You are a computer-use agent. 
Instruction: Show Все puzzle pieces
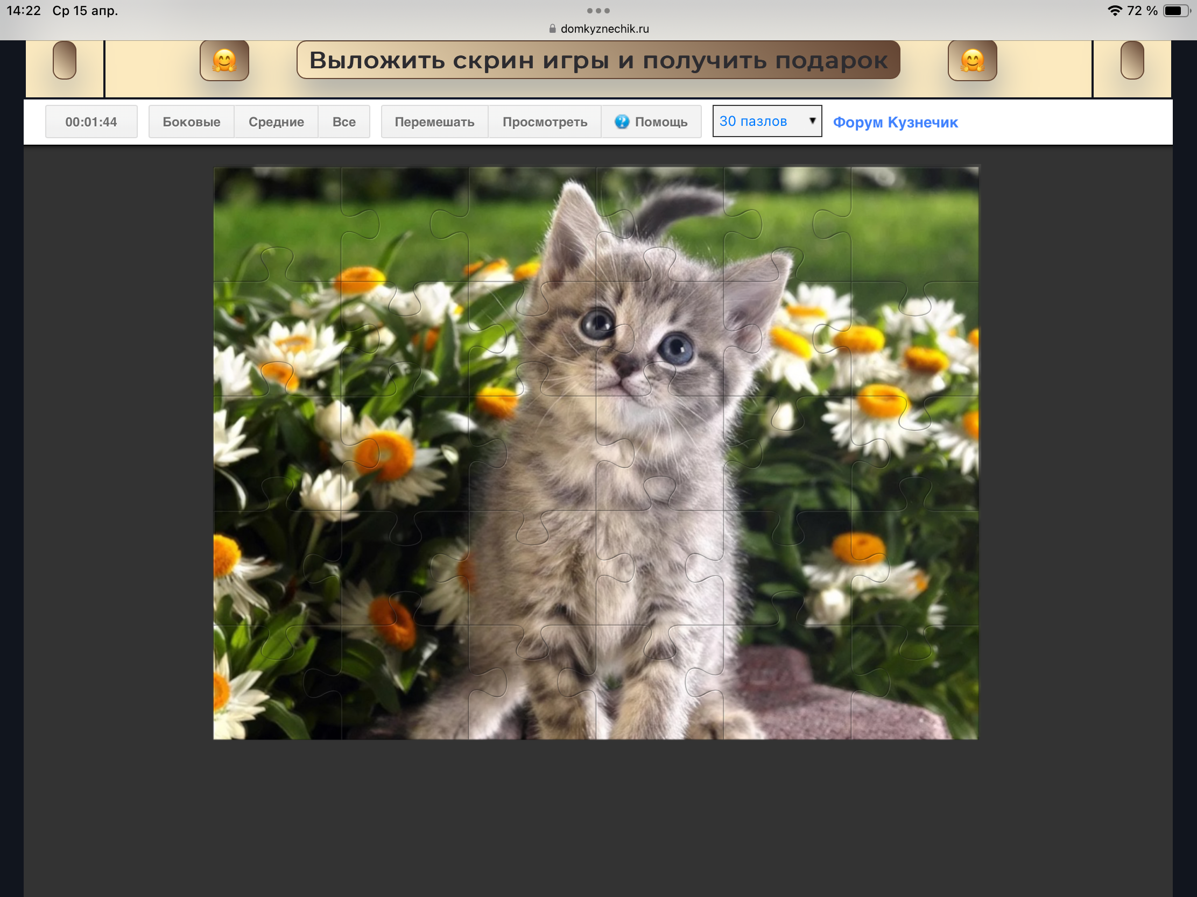point(343,122)
